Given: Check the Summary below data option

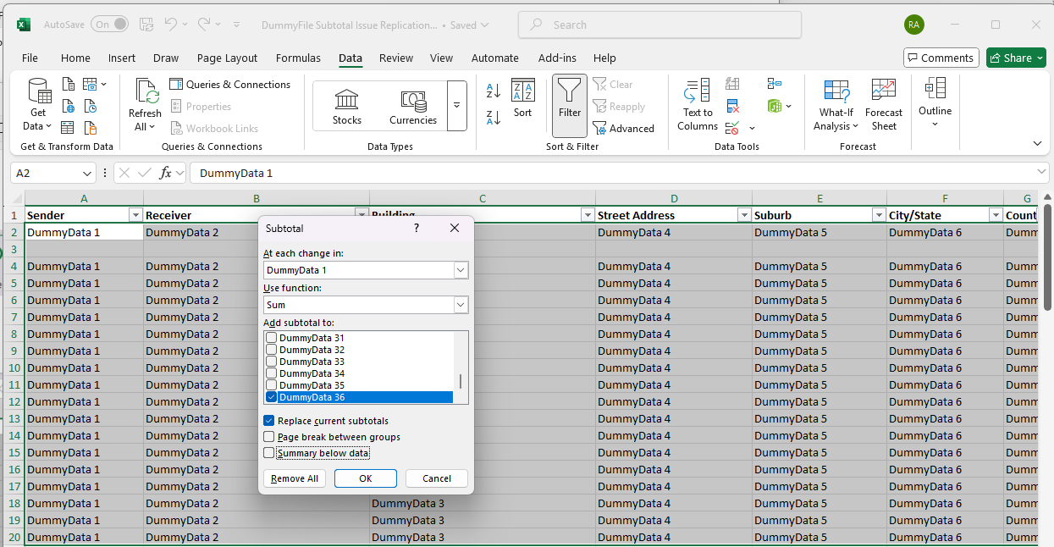Looking at the screenshot, I should [269, 452].
